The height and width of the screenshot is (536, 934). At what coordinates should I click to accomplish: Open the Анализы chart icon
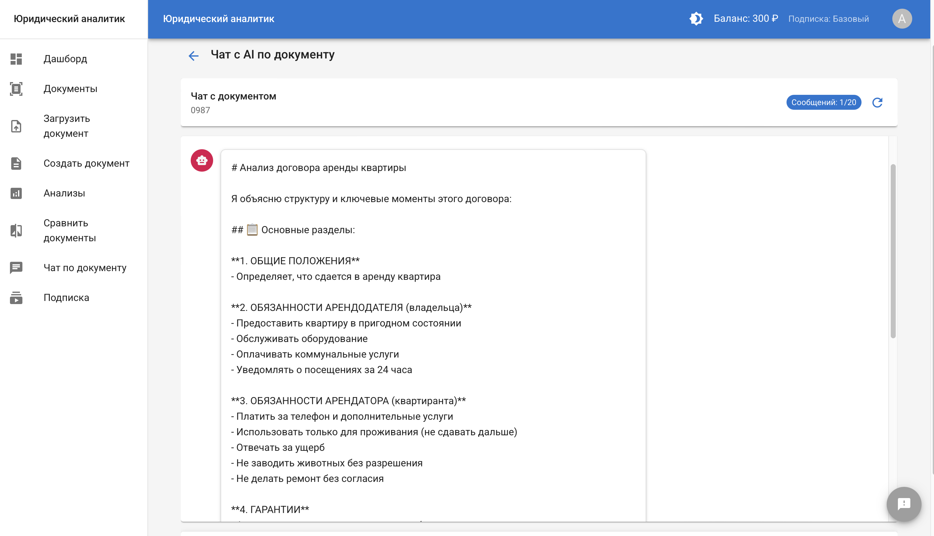(16, 193)
